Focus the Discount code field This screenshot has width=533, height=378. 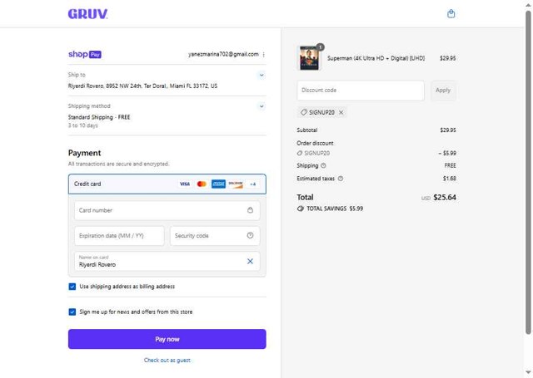click(361, 91)
